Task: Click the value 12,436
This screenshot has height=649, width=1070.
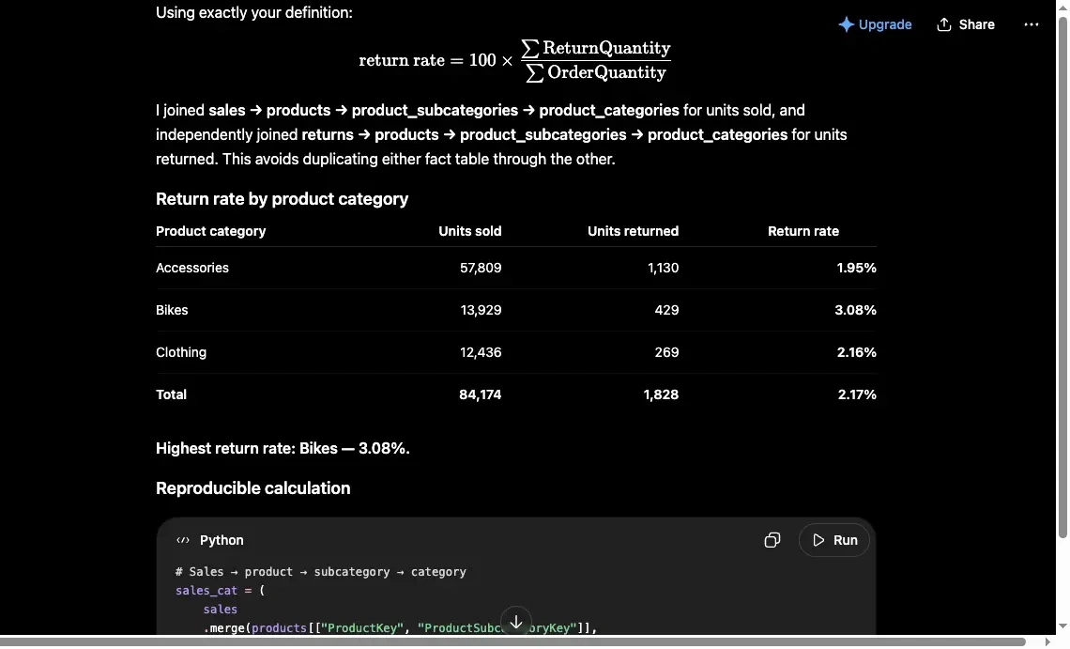Action: point(481,352)
